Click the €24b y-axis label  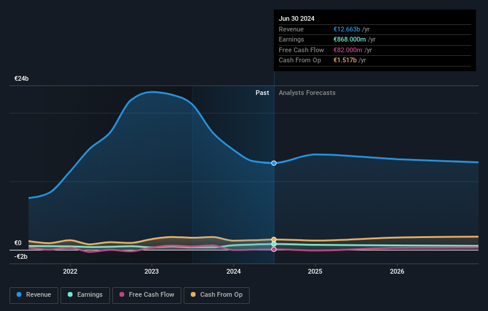click(21, 78)
